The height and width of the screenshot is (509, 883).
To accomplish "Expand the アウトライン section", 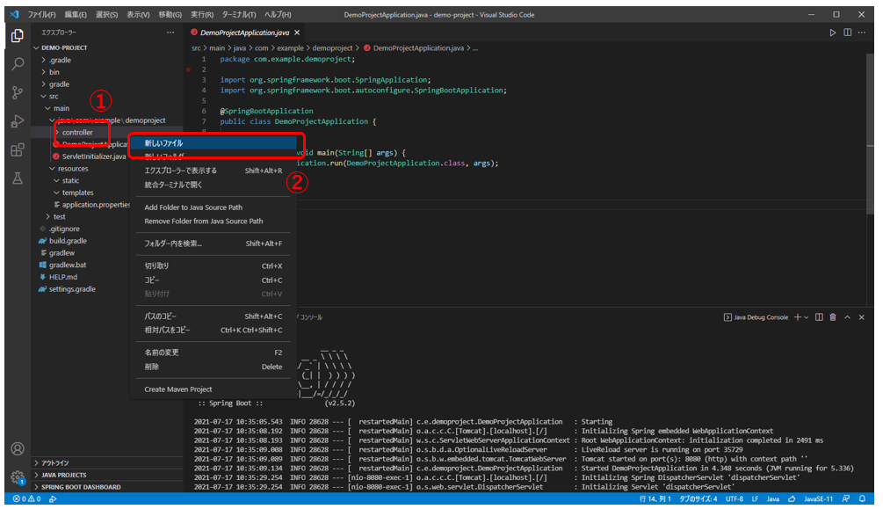I will pos(107,462).
